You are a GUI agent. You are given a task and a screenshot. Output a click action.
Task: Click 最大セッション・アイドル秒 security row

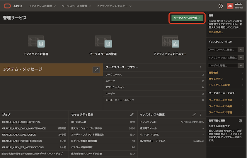click(x=103, y=128)
